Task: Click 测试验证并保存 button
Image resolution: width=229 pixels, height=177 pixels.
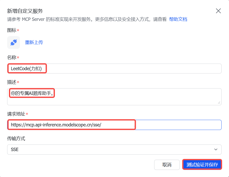Action: point(202,165)
